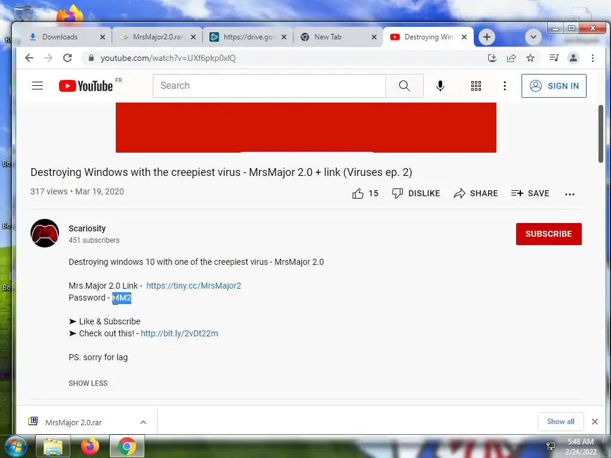Open Windows Explorer from the taskbar
611x458 pixels.
pyautogui.click(x=53, y=446)
